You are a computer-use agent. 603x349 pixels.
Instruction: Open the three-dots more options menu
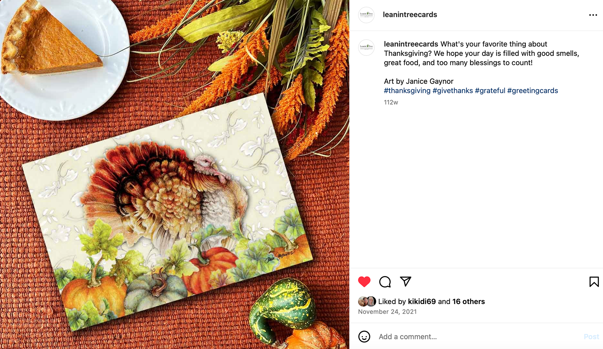593,15
